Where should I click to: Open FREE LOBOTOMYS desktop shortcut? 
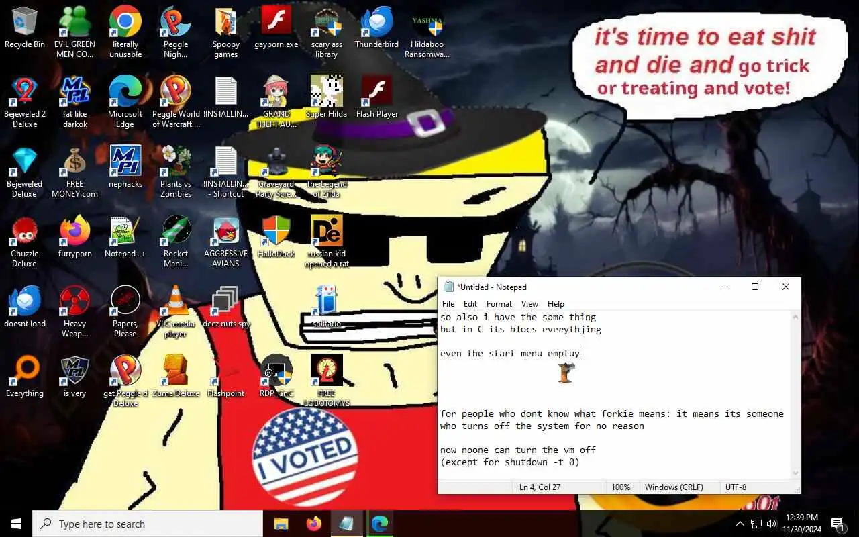click(x=327, y=381)
